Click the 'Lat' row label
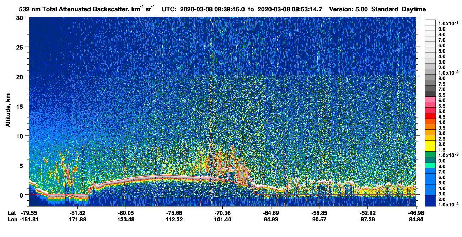The height and width of the screenshot is (237, 462). [12, 213]
